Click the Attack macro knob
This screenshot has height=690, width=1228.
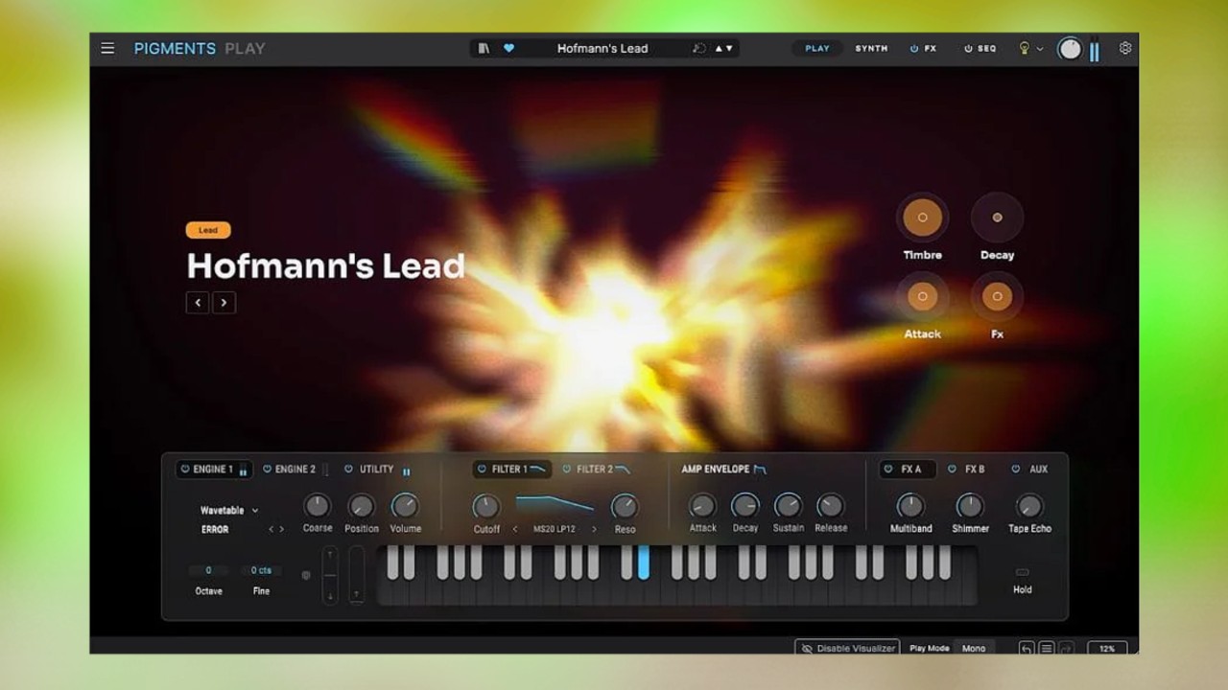(923, 296)
